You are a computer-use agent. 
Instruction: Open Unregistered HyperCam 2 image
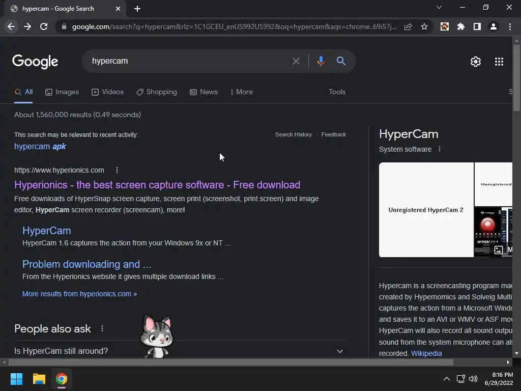[x=426, y=210]
